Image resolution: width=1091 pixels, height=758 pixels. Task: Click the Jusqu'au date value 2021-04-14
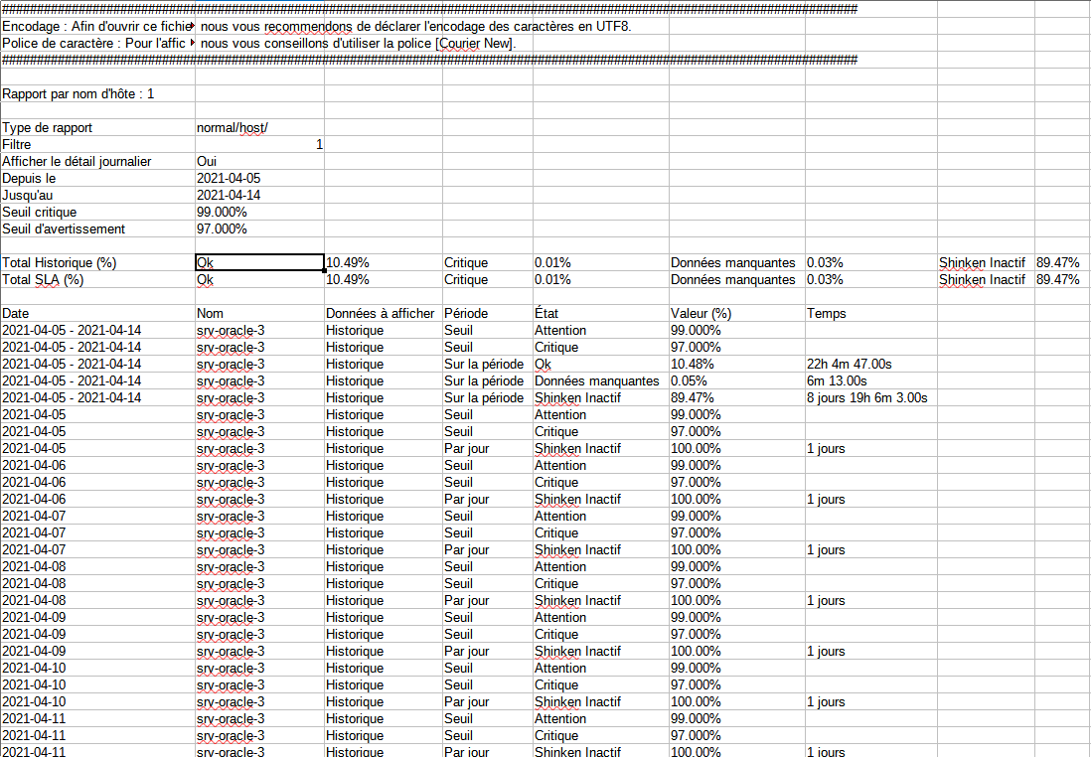tap(229, 196)
